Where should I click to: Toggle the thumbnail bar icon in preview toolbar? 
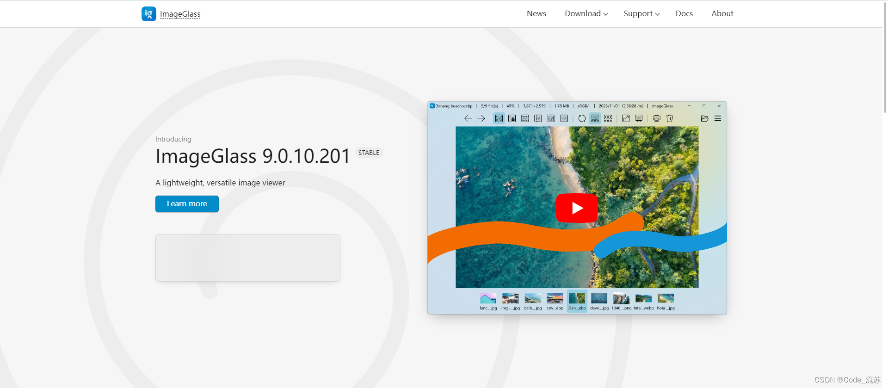click(x=595, y=118)
